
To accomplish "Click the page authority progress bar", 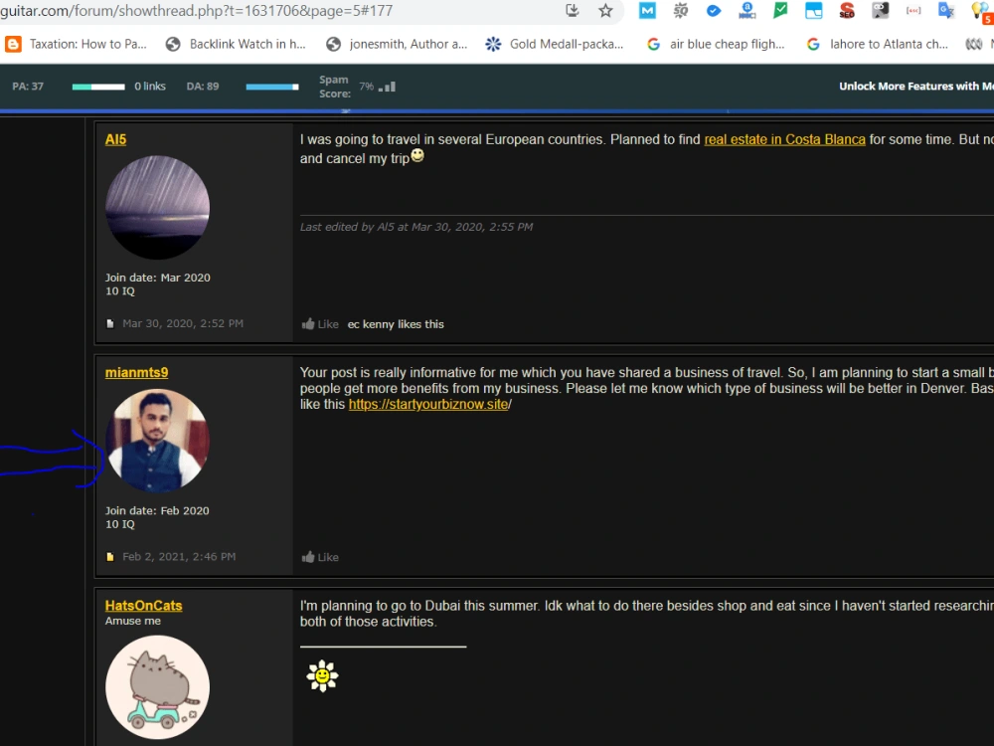I will pos(98,87).
